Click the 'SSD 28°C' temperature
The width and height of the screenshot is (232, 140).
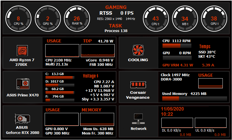click(207, 52)
